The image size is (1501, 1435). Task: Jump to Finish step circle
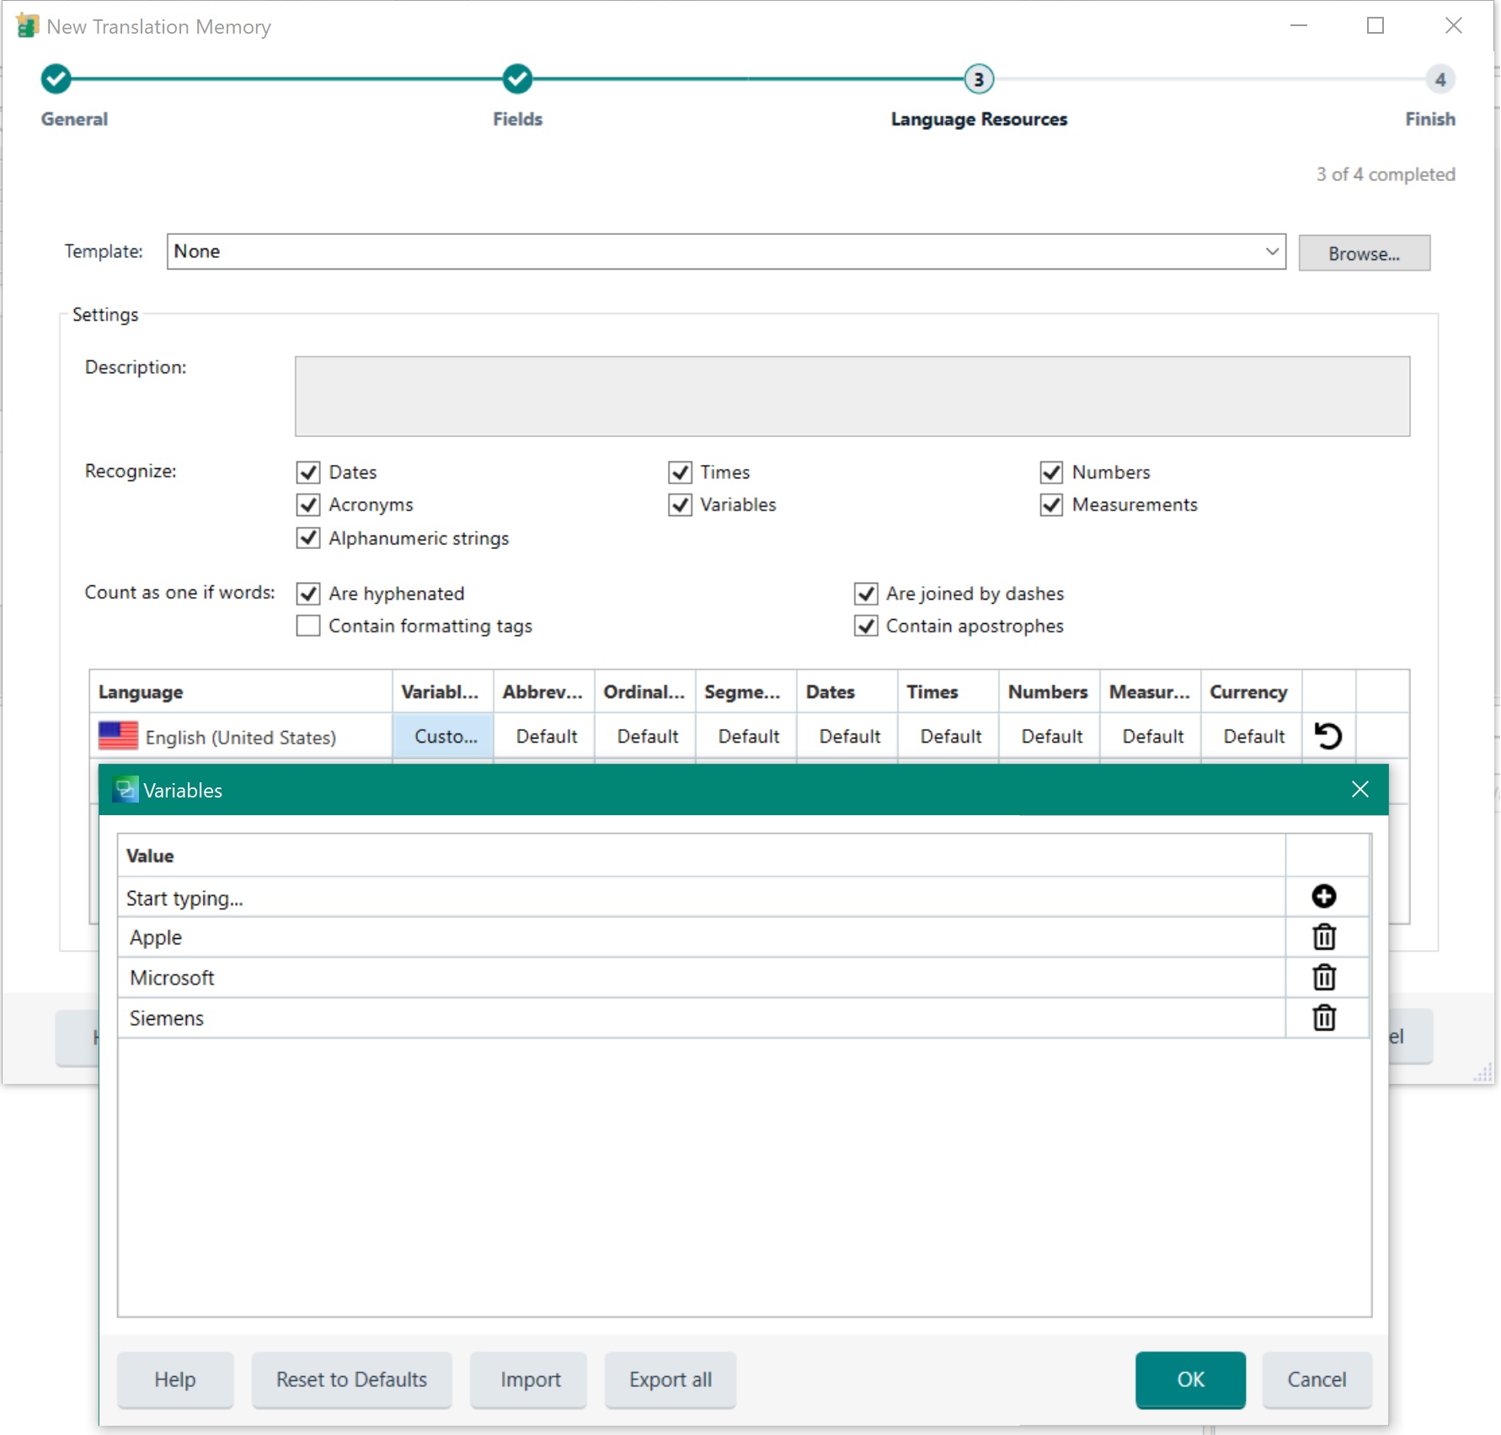[x=1440, y=79]
